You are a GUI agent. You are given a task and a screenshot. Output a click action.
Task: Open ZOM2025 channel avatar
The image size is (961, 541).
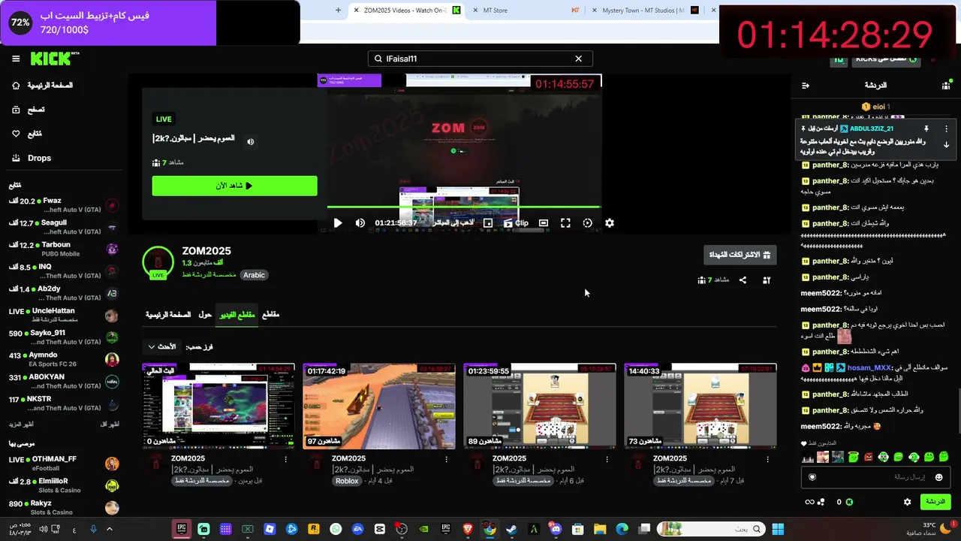(158, 262)
